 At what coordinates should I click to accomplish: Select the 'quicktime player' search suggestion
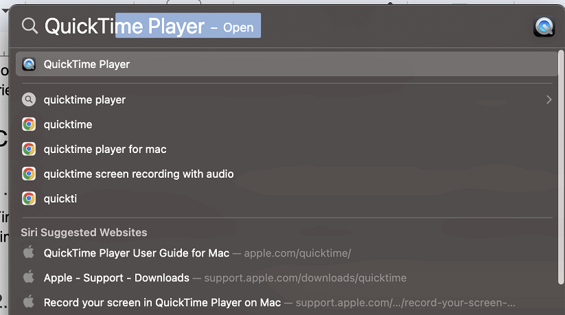pos(286,100)
